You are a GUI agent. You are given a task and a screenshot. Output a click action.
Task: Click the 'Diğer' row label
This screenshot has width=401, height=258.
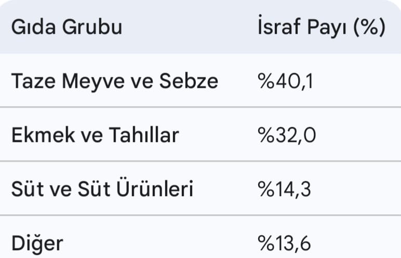[37, 243]
